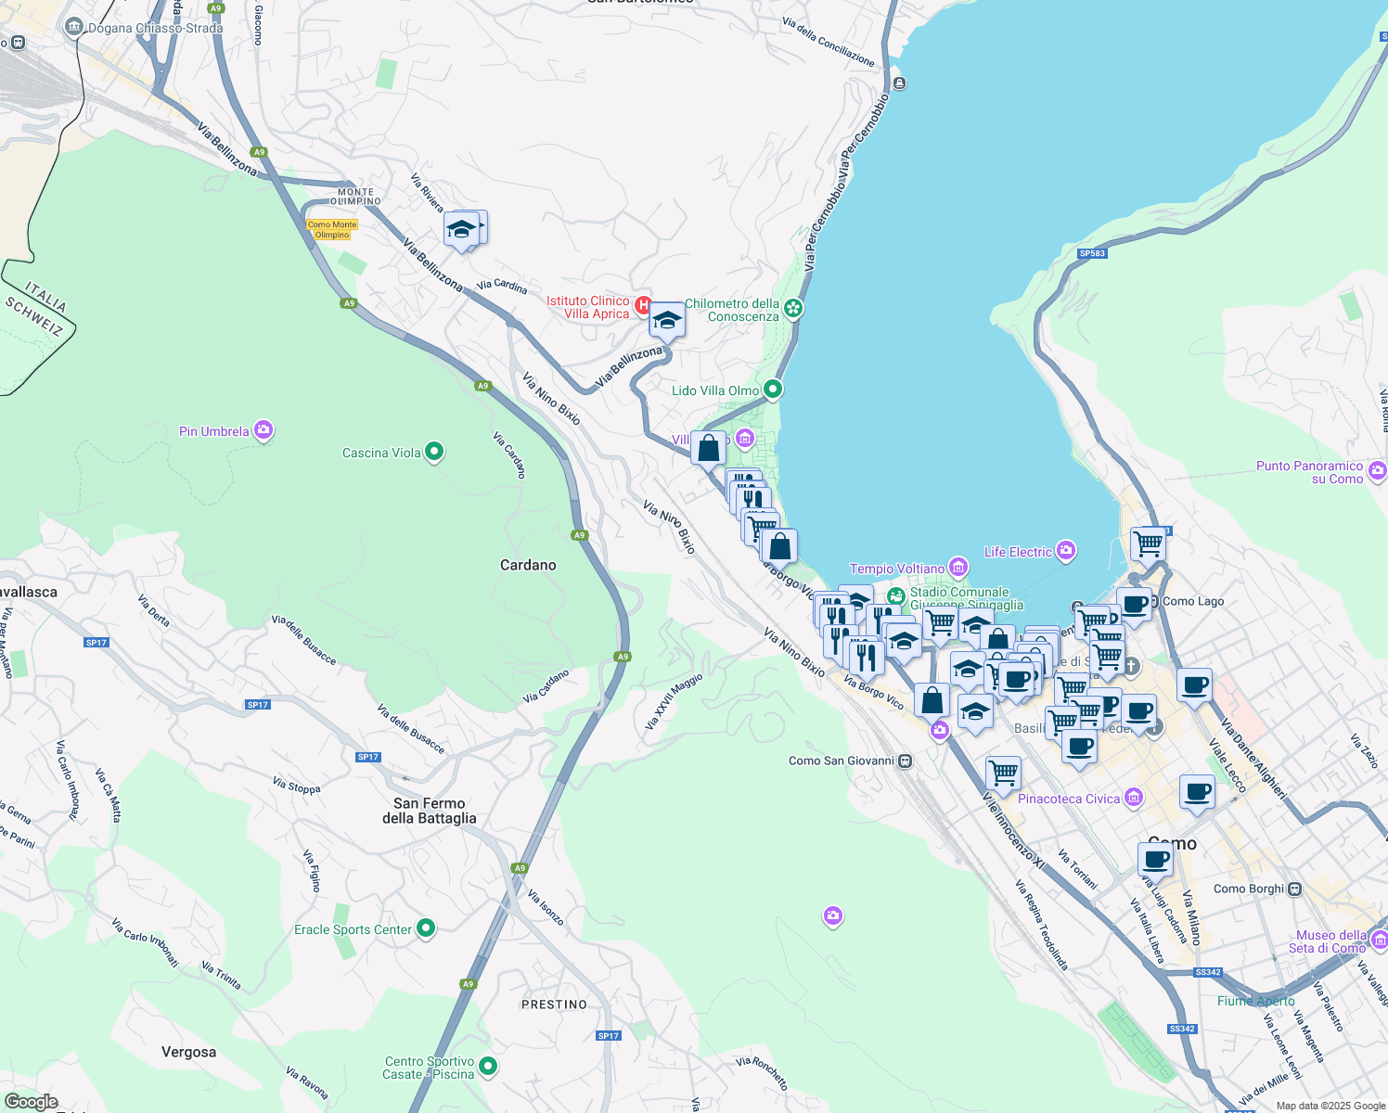Image resolution: width=1388 pixels, height=1113 pixels.
Task: Open the coffee cup marker left of Como Lago
Action: [1134, 606]
